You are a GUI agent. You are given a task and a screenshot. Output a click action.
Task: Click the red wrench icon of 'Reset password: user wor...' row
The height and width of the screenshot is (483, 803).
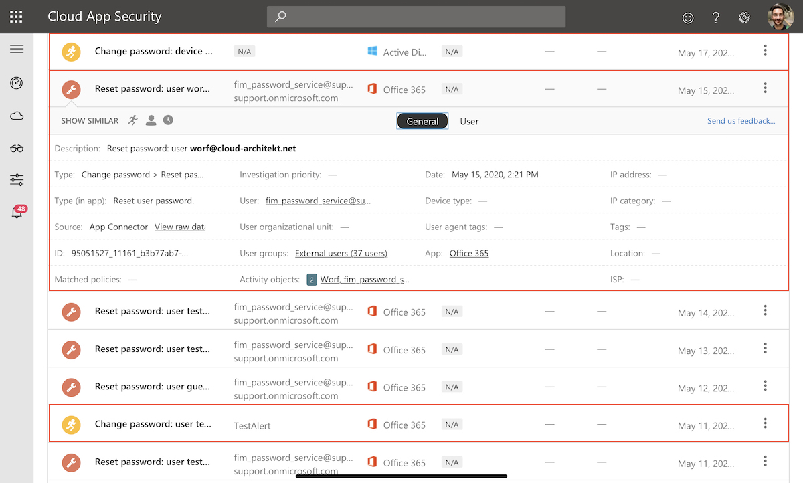point(71,90)
